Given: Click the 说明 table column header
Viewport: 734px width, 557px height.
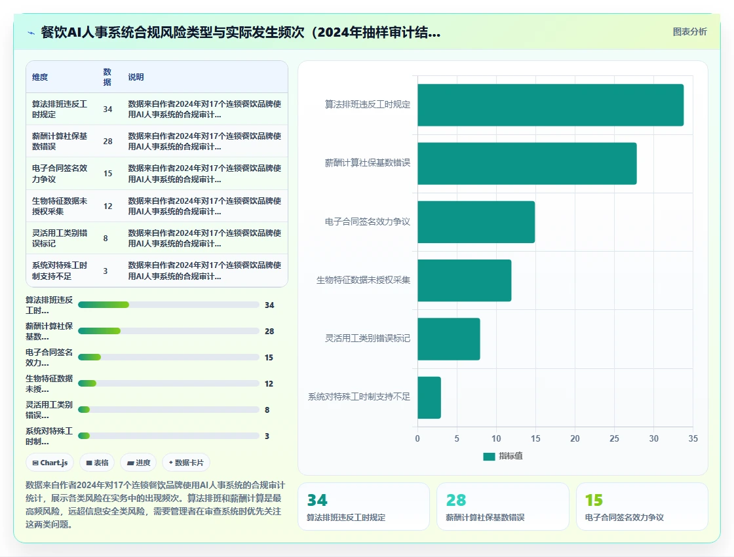Looking at the screenshot, I should (x=136, y=77).
